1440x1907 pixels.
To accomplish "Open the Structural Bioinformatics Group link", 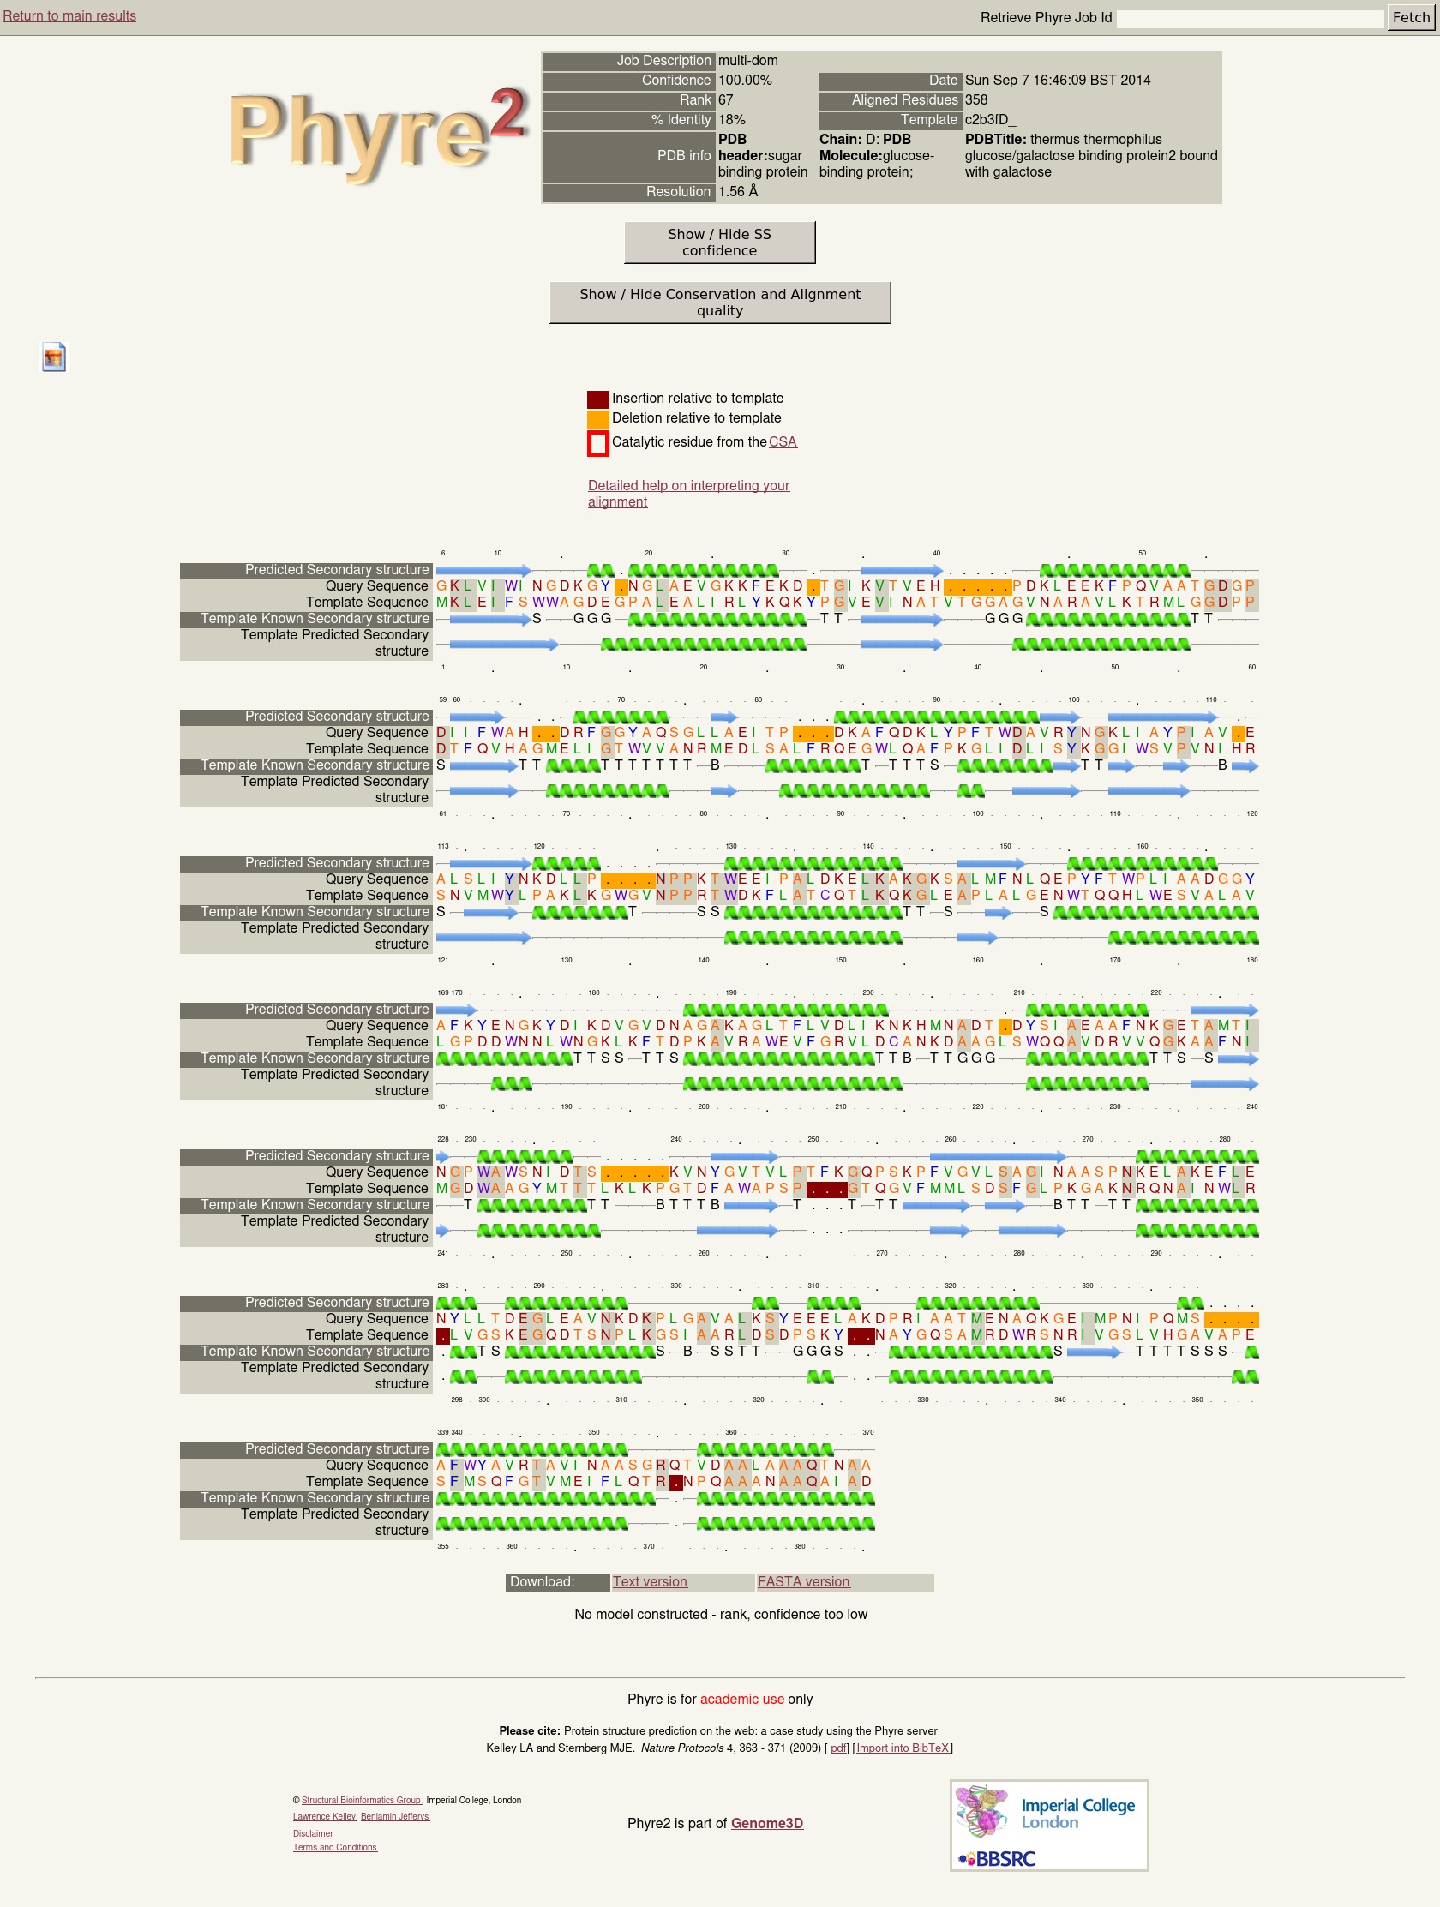I will [361, 1799].
